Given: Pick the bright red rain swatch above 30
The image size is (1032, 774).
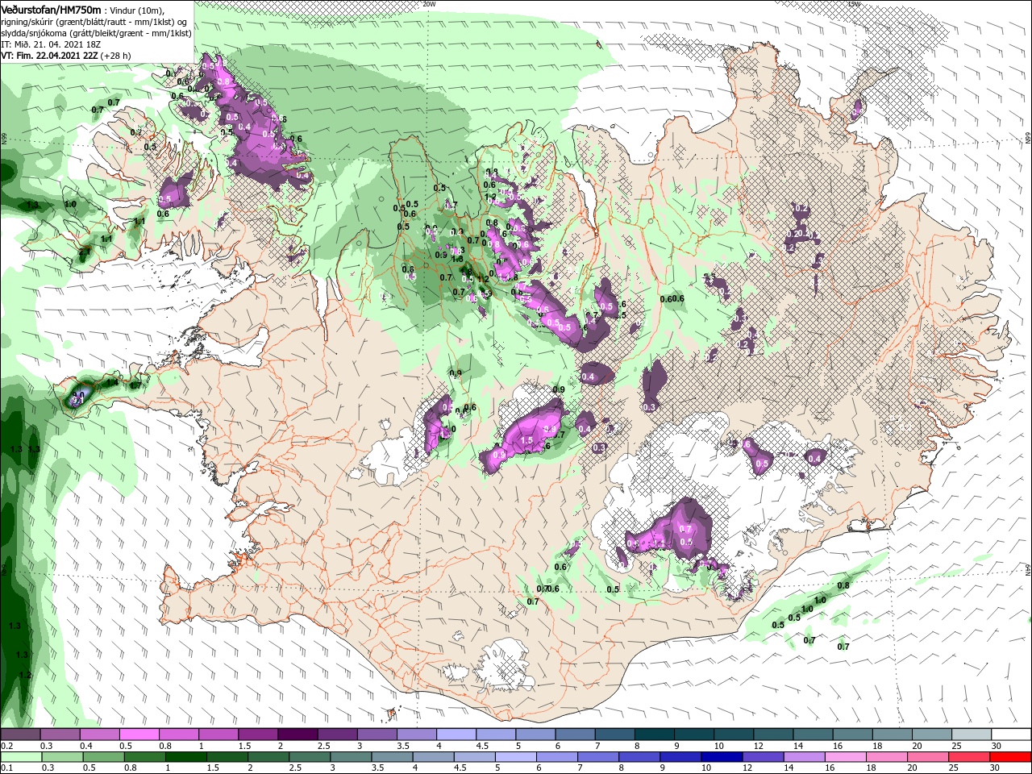Looking at the screenshot, I should pos(1012,757).
